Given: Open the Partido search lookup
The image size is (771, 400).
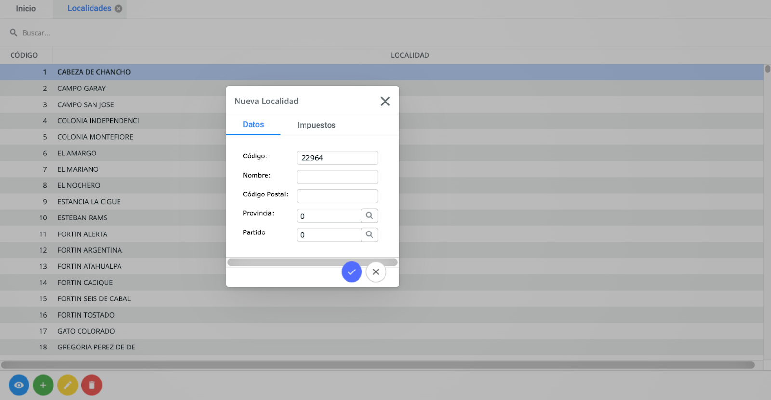Looking at the screenshot, I should pyautogui.click(x=370, y=234).
